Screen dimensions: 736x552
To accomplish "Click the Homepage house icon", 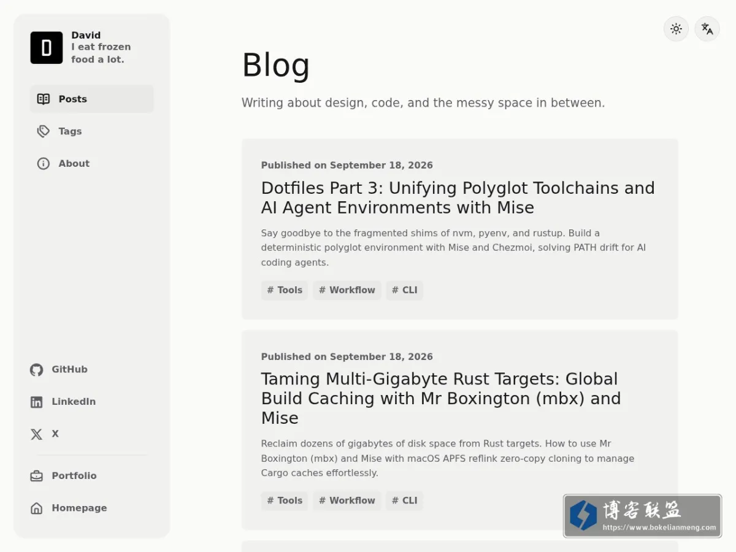I will click(x=37, y=508).
